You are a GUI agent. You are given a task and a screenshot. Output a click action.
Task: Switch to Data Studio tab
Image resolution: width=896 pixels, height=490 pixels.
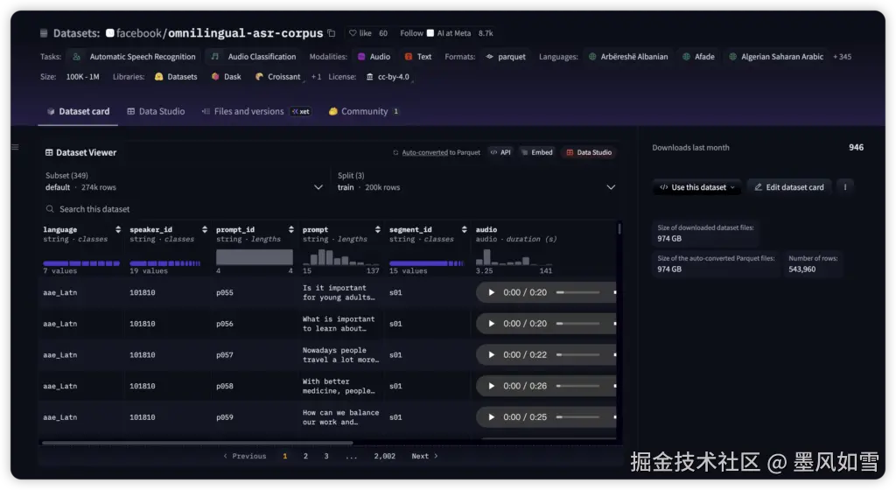156,111
